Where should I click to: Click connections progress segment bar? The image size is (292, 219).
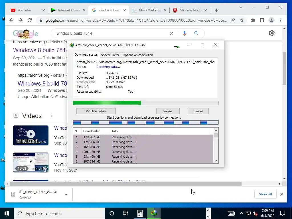coord(146,123)
